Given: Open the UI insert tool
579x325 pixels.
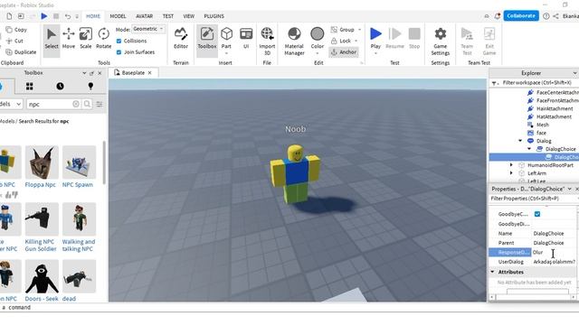Looking at the screenshot, I should click(x=246, y=39).
